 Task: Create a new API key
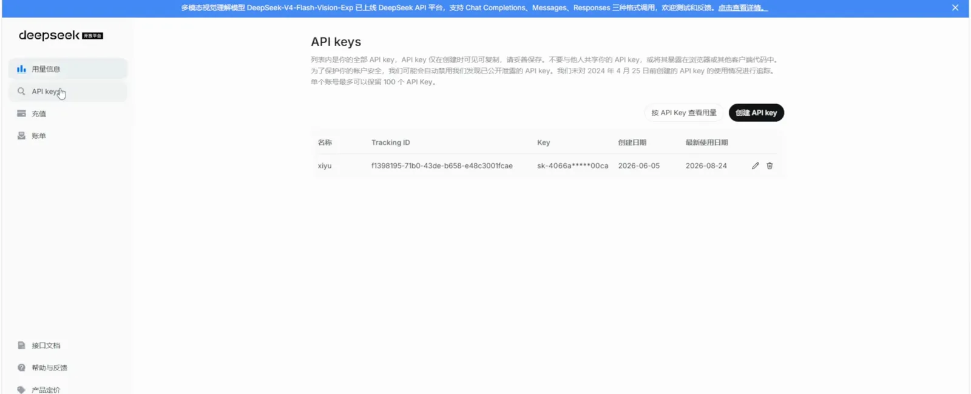click(756, 113)
